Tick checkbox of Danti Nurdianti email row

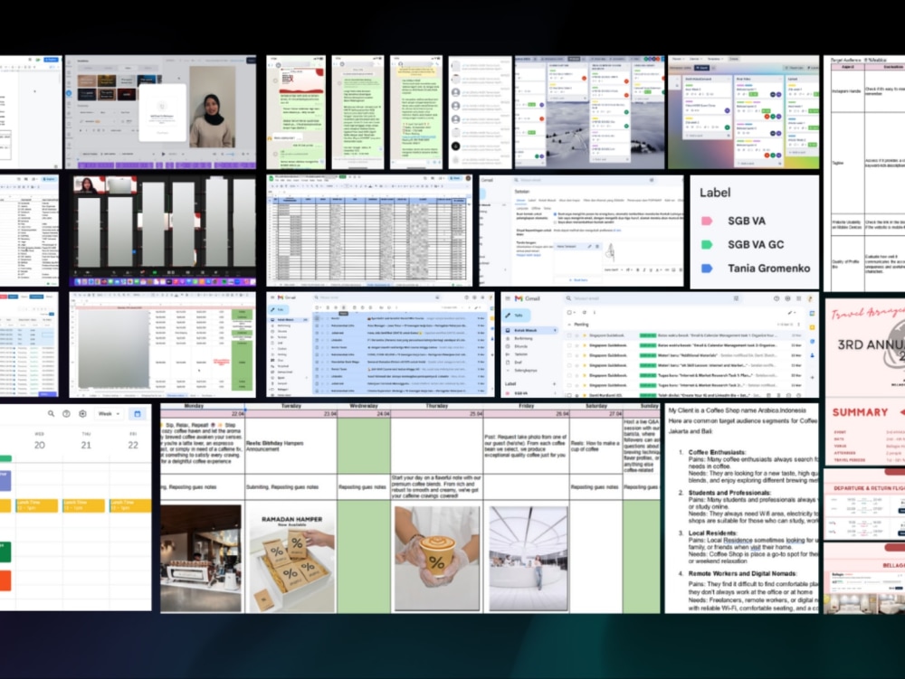(x=569, y=395)
